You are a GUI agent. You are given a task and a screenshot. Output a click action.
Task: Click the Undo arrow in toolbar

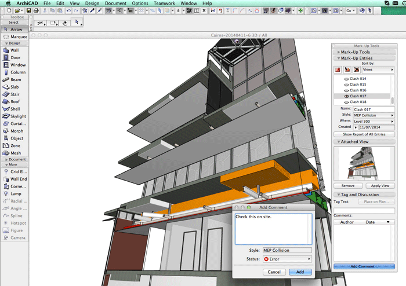(68, 10)
